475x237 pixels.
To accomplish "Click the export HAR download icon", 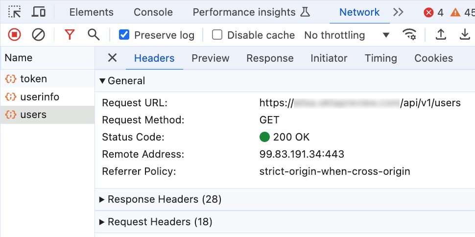I will click(464, 35).
